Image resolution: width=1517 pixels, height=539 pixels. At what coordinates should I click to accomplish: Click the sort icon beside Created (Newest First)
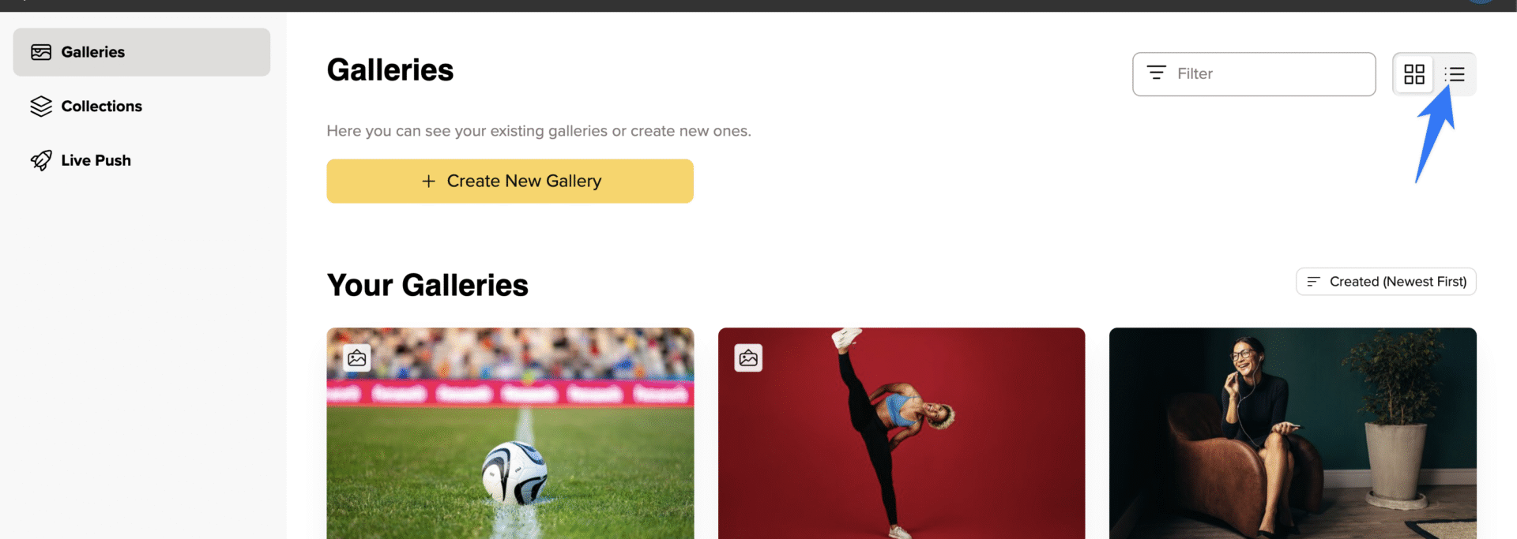click(x=1313, y=282)
